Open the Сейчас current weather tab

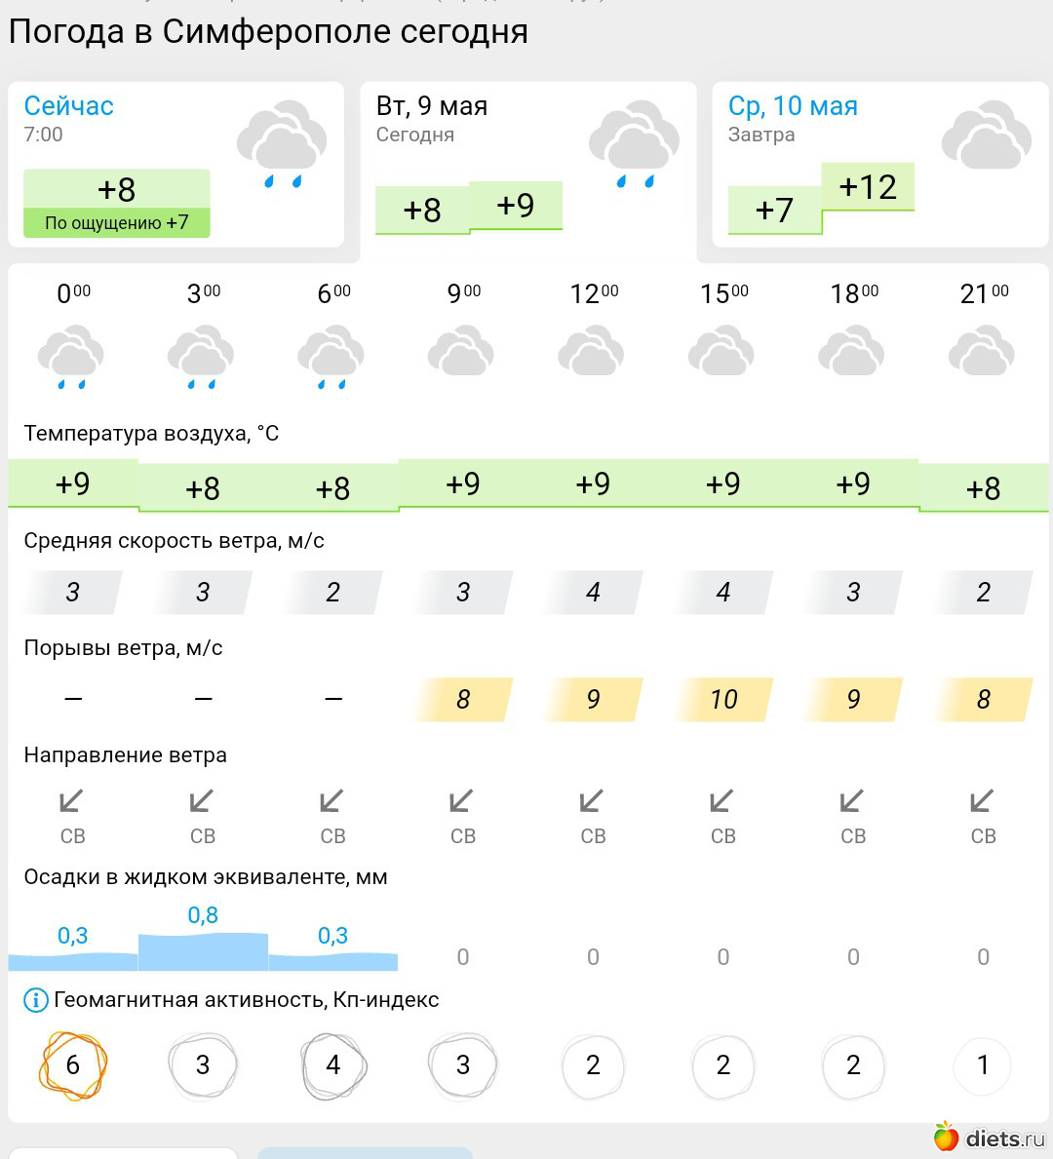point(69,106)
